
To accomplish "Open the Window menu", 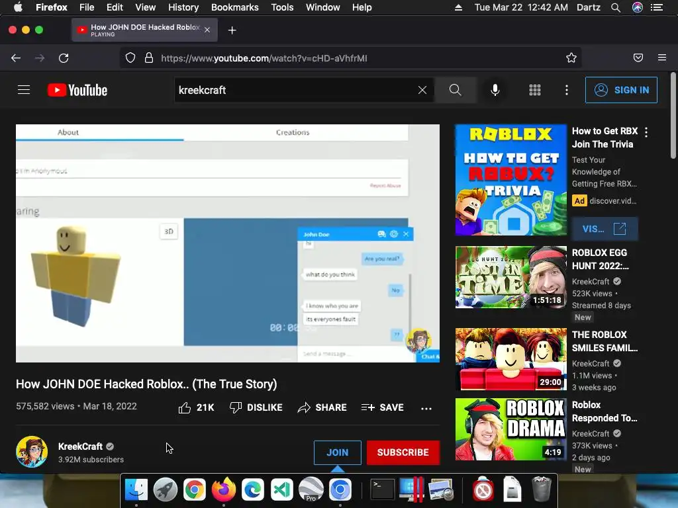I will pyautogui.click(x=323, y=7).
